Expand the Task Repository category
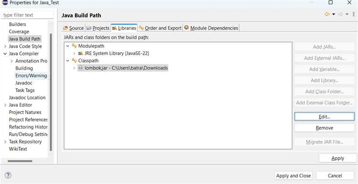 5,142
